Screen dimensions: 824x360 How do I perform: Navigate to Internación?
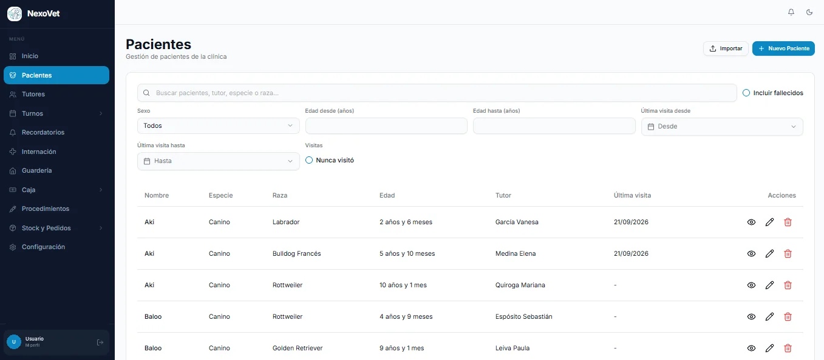pos(56,152)
